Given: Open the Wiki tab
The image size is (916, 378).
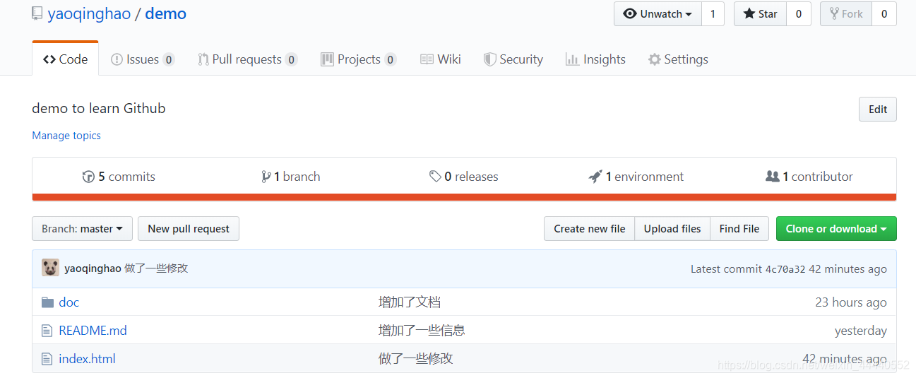Looking at the screenshot, I should 440,59.
